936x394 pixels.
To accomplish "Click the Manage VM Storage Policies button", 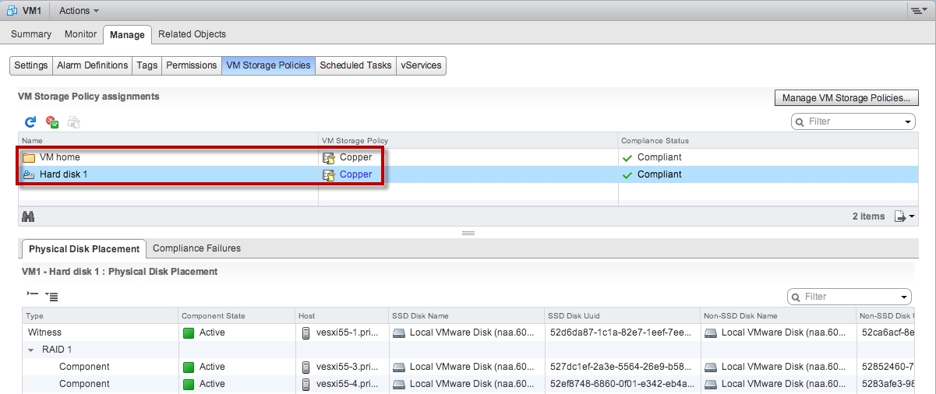I will pyautogui.click(x=846, y=98).
